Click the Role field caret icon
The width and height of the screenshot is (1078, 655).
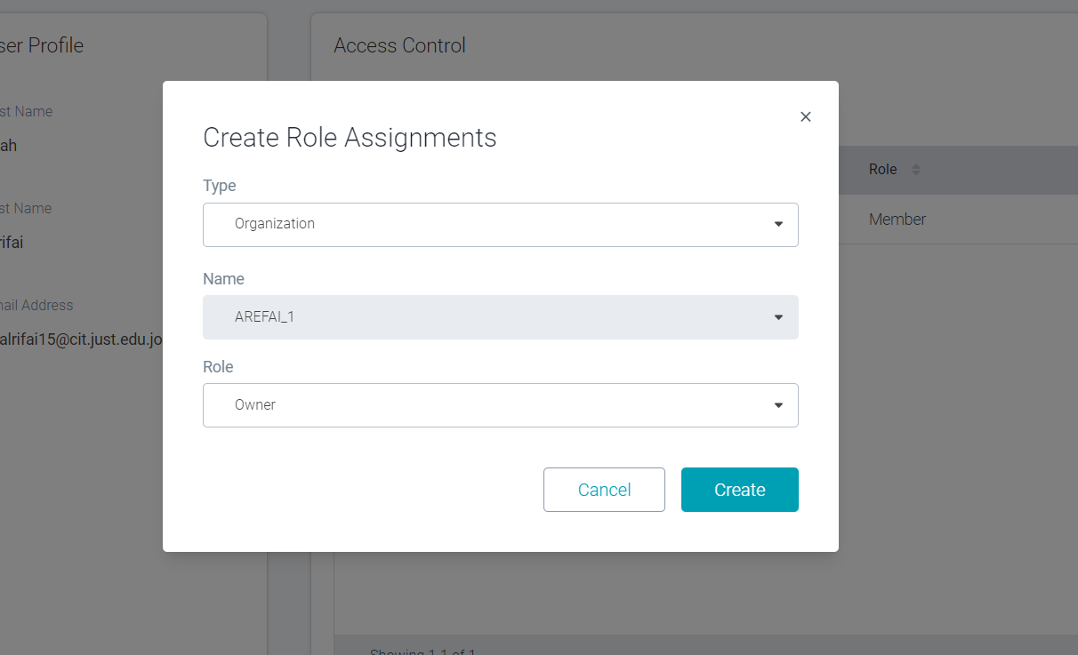click(778, 405)
